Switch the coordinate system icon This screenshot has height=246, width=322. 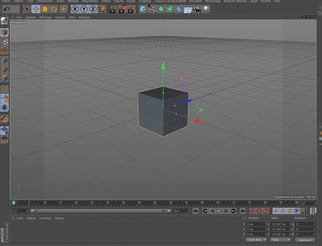pos(102,9)
